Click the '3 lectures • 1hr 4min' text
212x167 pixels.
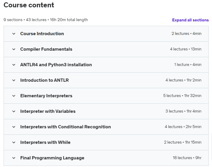click(x=184, y=111)
